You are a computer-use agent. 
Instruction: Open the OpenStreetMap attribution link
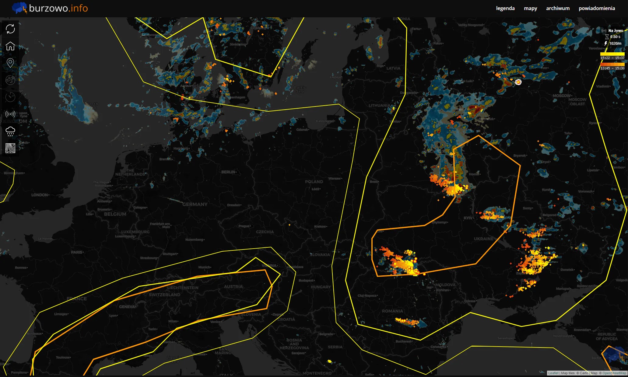pos(614,373)
